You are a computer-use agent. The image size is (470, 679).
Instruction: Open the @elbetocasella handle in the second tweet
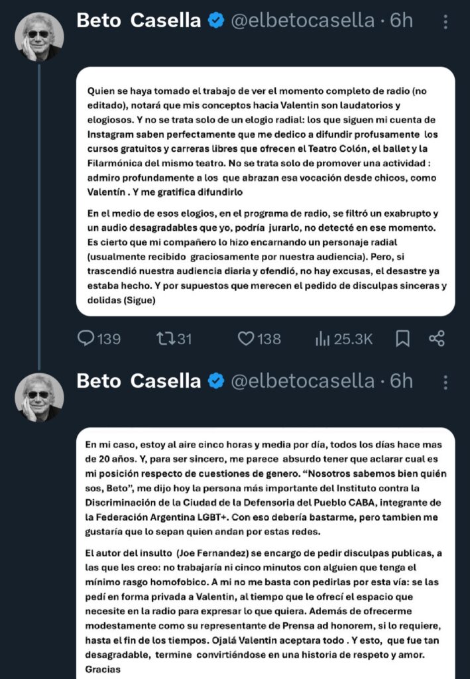tap(302, 381)
